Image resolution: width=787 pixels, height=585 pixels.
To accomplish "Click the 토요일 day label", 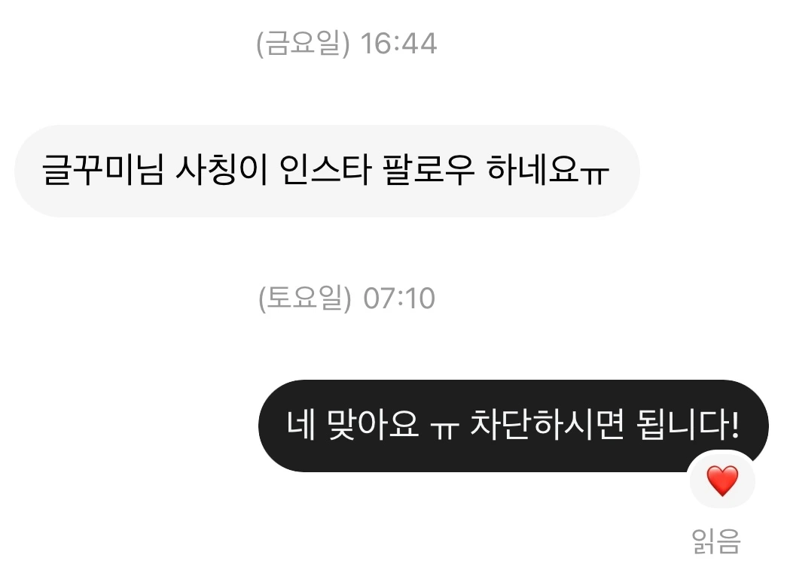I will [x=305, y=298].
